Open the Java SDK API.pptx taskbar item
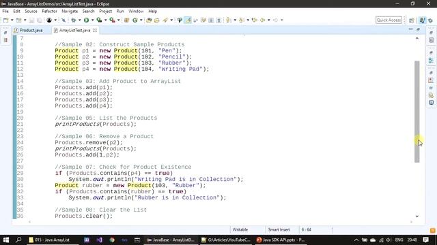This screenshot has width=437, height=245. click(x=281, y=240)
